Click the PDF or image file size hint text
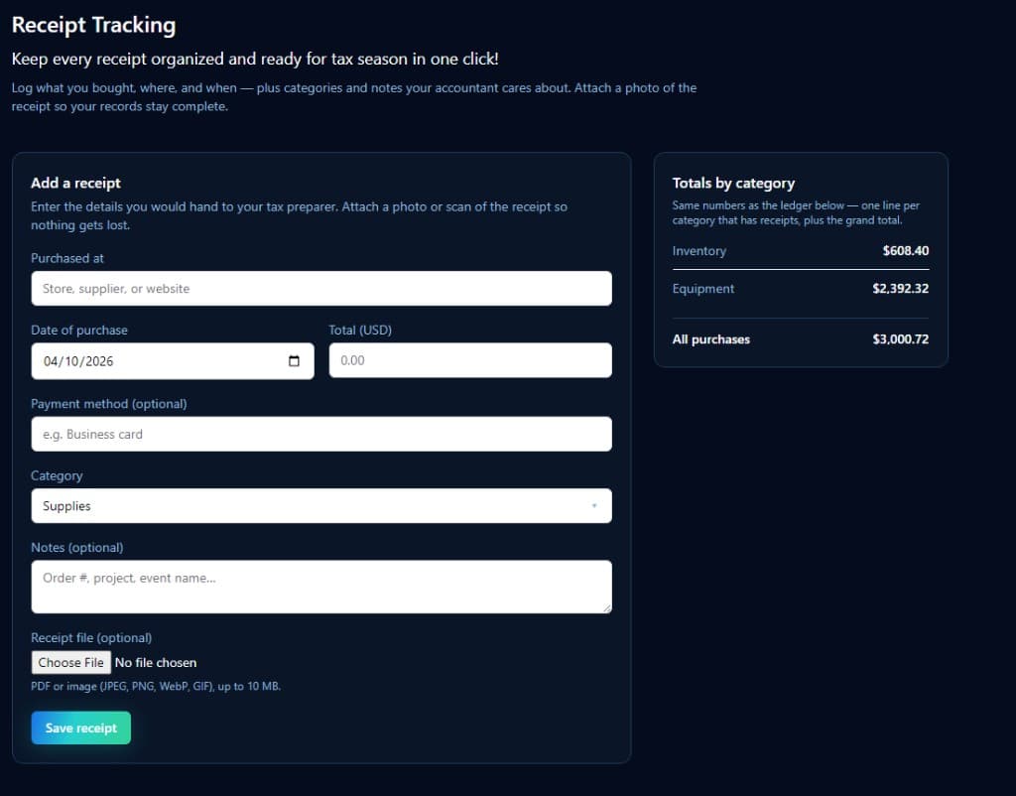 tap(156, 686)
